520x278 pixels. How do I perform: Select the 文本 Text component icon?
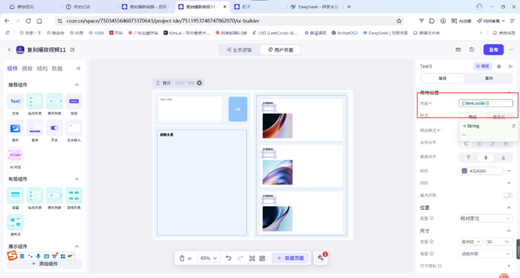click(15, 101)
